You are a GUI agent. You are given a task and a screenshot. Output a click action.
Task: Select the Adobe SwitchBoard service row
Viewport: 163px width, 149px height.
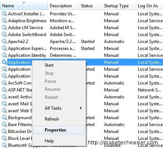(81, 35)
